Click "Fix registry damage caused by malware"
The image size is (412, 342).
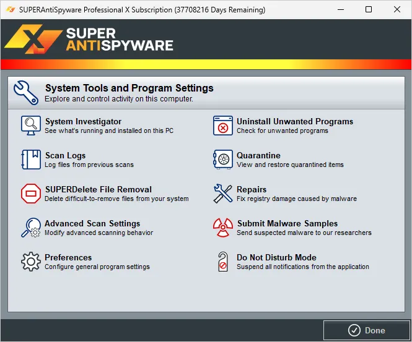[x=297, y=199]
